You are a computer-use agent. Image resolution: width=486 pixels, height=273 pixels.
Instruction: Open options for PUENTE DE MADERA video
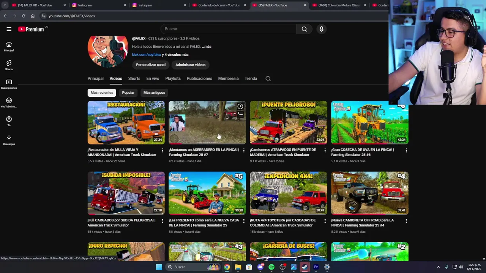[325, 151]
